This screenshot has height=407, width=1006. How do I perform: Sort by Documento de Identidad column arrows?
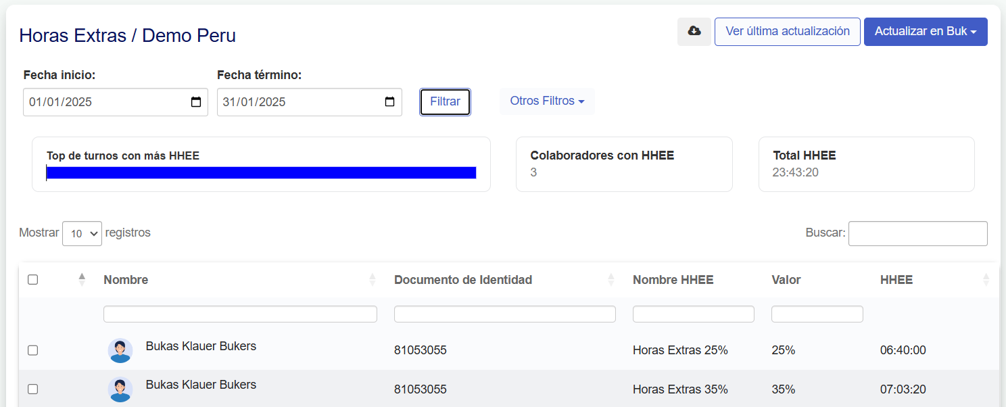pos(611,280)
